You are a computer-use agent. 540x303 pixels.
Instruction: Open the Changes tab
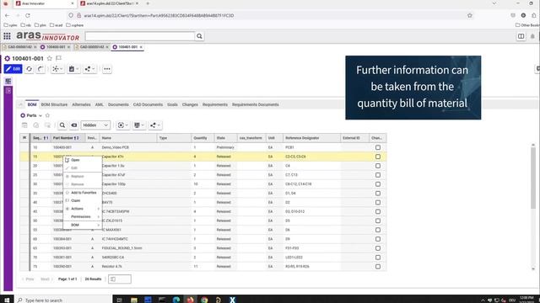point(190,104)
